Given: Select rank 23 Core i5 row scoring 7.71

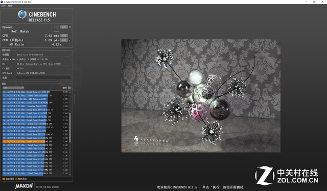Looking at the screenshot, I should [x=35, y=117].
